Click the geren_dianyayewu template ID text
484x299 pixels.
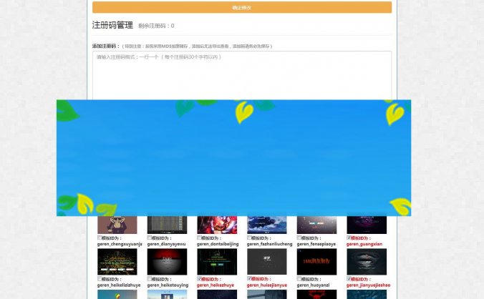166,244
